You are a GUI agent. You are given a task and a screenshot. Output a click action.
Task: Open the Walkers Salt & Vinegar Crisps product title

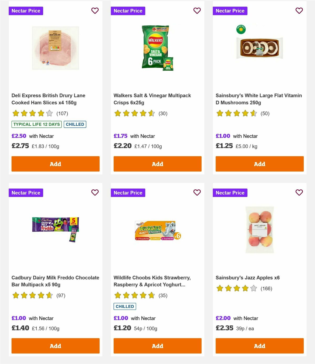[152, 99]
